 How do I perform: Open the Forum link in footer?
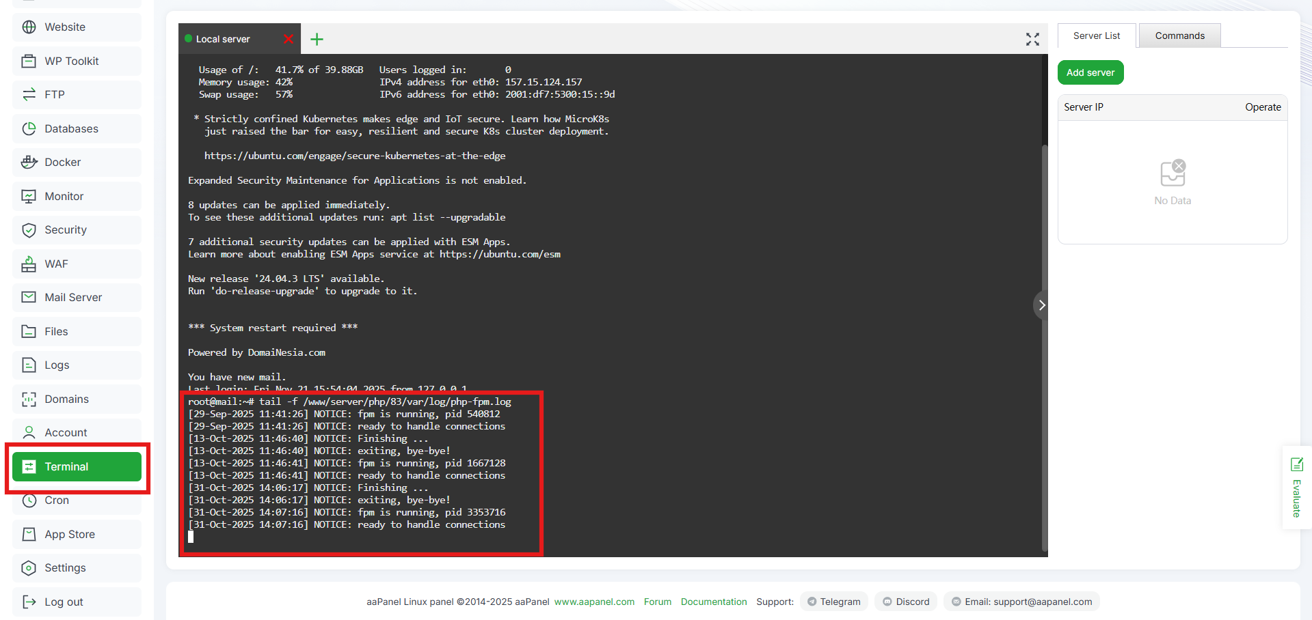pyautogui.click(x=658, y=602)
